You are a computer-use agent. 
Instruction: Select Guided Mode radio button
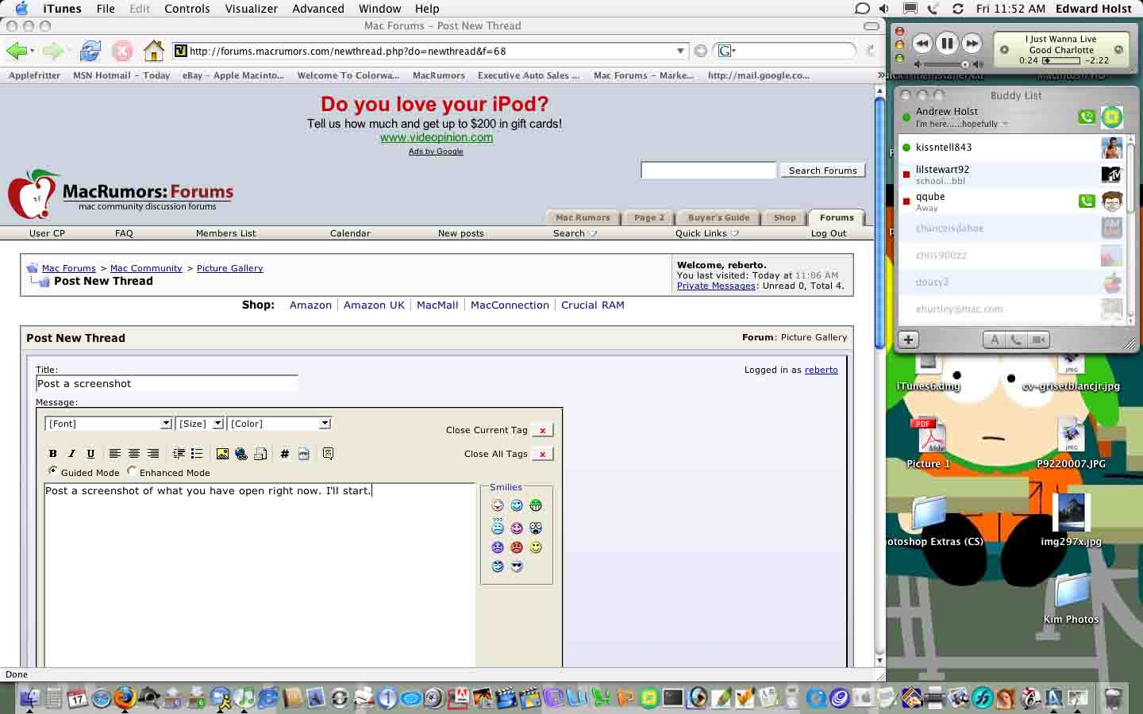point(53,471)
